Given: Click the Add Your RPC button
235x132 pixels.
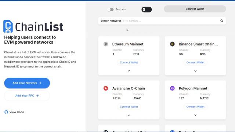Looking at the screenshot, I should point(27,96).
